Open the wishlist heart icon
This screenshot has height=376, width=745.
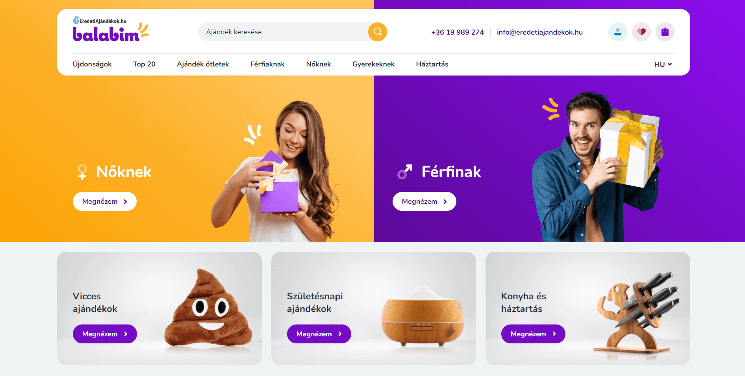tap(641, 32)
